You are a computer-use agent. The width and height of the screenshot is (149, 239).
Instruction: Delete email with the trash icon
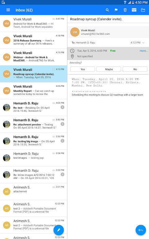click(125, 10)
